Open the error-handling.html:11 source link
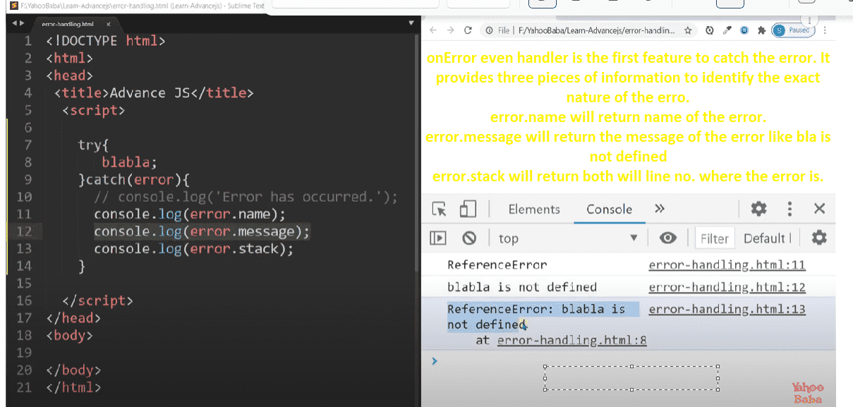This screenshot has height=407, width=853. coord(727,265)
